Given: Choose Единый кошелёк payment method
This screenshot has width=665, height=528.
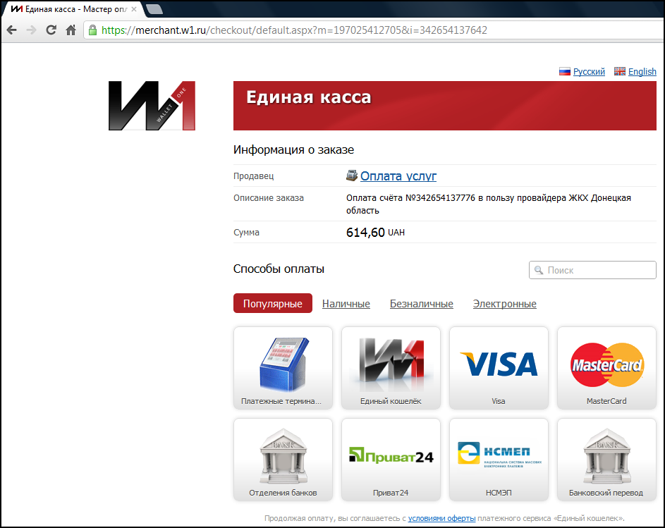Looking at the screenshot, I should (x=391, y=368).
